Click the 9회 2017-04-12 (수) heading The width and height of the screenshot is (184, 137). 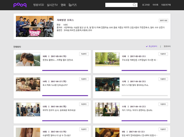(x=133, y=132)
